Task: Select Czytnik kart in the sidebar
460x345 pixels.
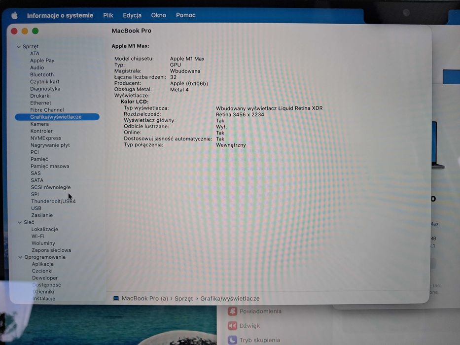Action: [44, 81]
